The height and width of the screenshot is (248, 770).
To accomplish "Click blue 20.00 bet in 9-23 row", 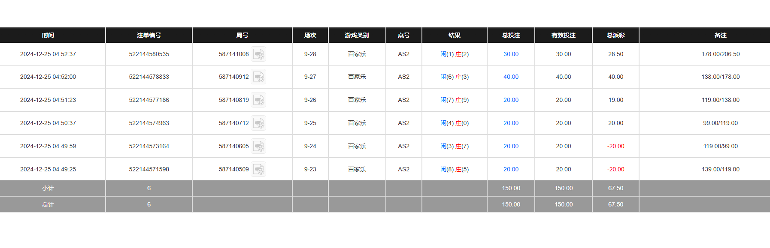I will [511, 170].
